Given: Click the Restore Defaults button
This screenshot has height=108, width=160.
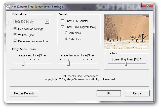Looking at the screenshot, I should [24, 93].
